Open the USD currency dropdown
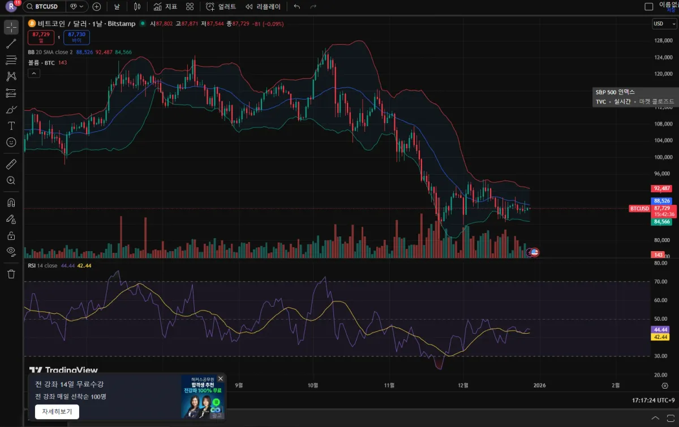The height and width of the screenshot is (427, 679). pos(664,24)
